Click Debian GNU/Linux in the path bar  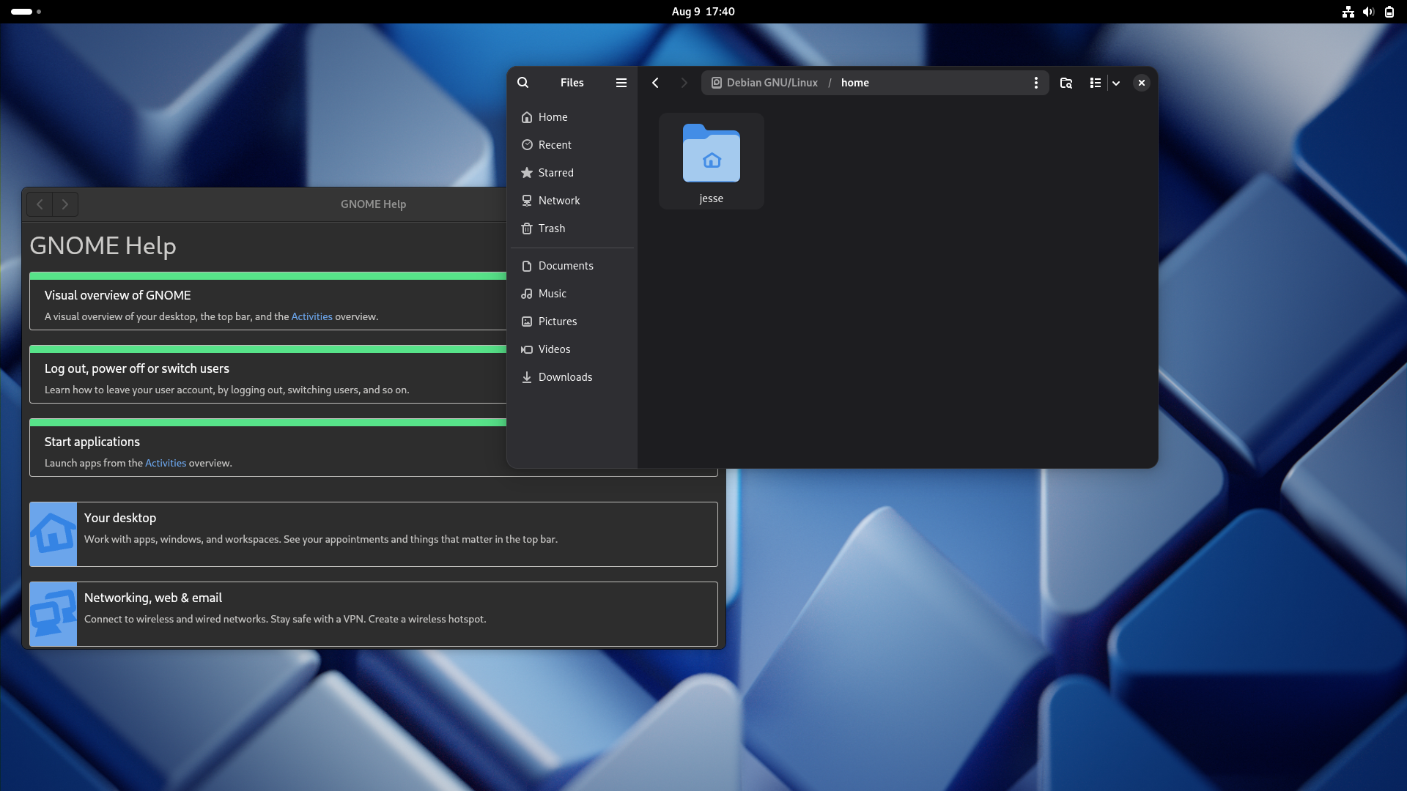click(x=764, y=83)
